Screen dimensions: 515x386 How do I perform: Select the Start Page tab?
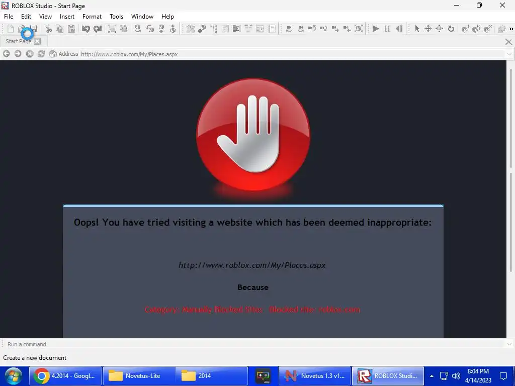pos(18,41)
